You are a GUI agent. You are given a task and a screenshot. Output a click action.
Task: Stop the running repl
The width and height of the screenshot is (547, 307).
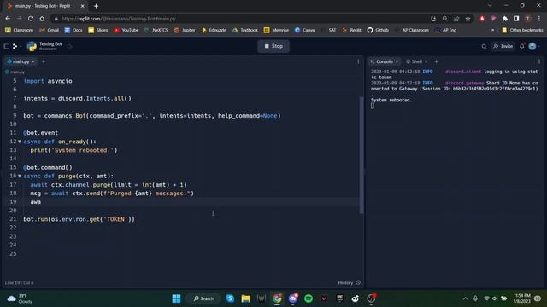pyautogui.click(x=273, y=46)
